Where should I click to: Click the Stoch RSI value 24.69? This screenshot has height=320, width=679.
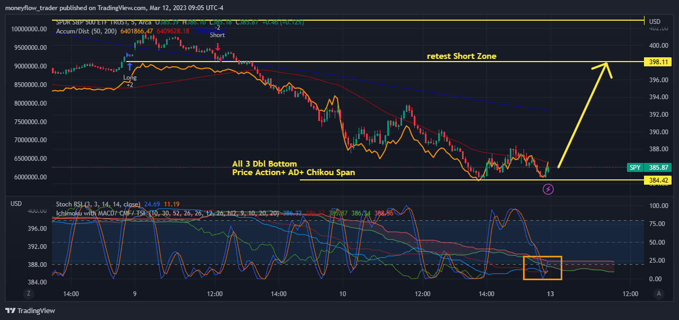click(152, 204)
